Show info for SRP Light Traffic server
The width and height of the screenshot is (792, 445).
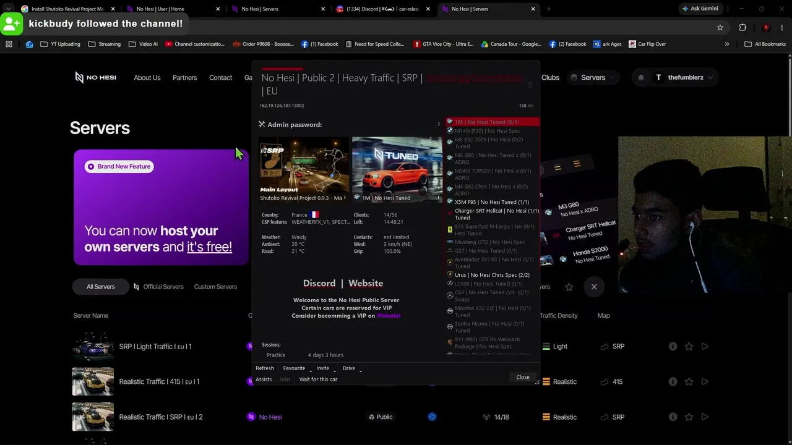pos(673,347)
